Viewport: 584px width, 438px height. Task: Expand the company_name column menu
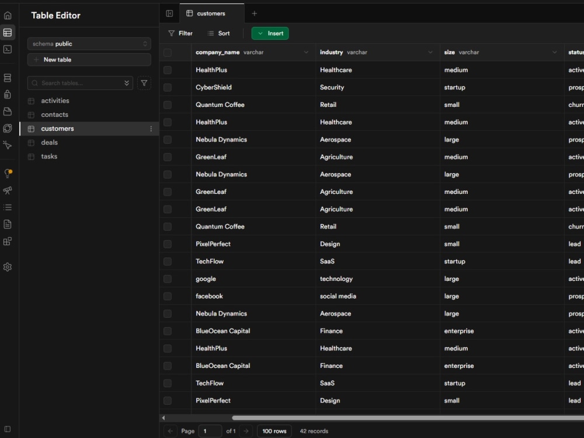[x=306, y=52]
